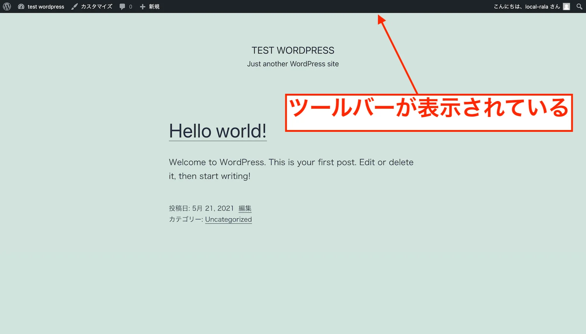Open comment count '0' in toolbar
The width and height of the screenshot is (586, 334).
click(x=130, y=7)
